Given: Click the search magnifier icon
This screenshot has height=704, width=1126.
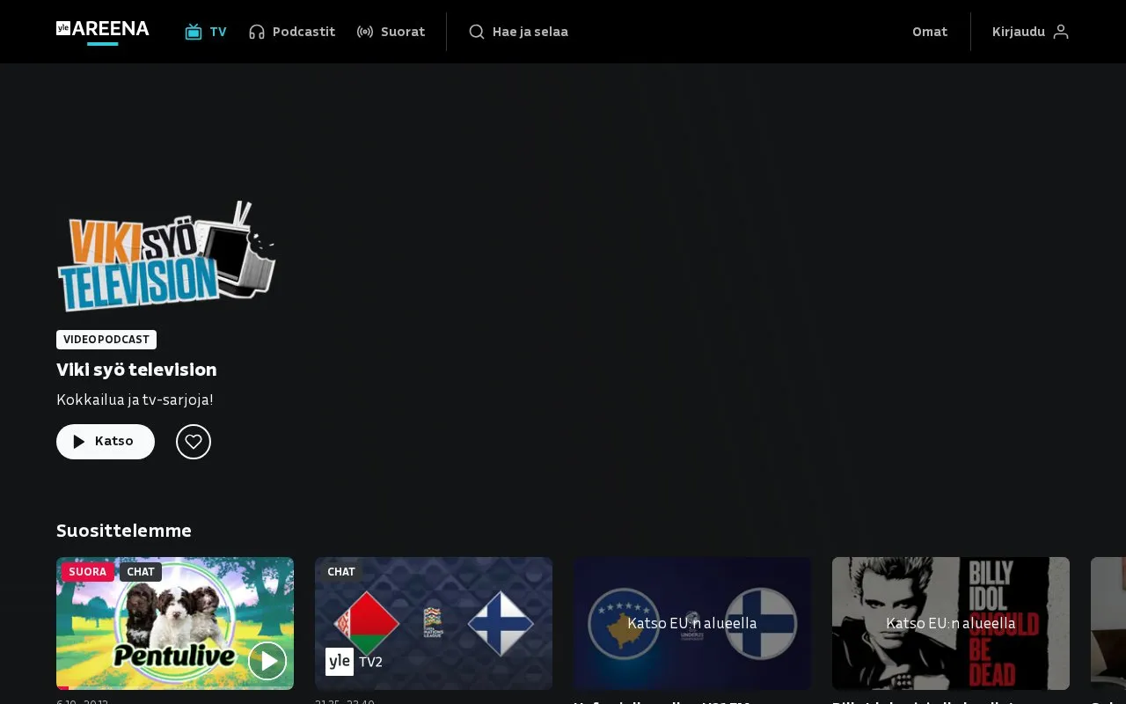Looking at the screenshot, I should point(477,32).
